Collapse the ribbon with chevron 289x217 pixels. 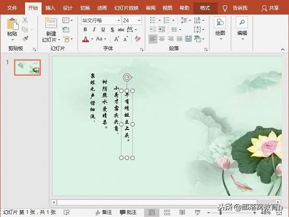pos(283,49)
